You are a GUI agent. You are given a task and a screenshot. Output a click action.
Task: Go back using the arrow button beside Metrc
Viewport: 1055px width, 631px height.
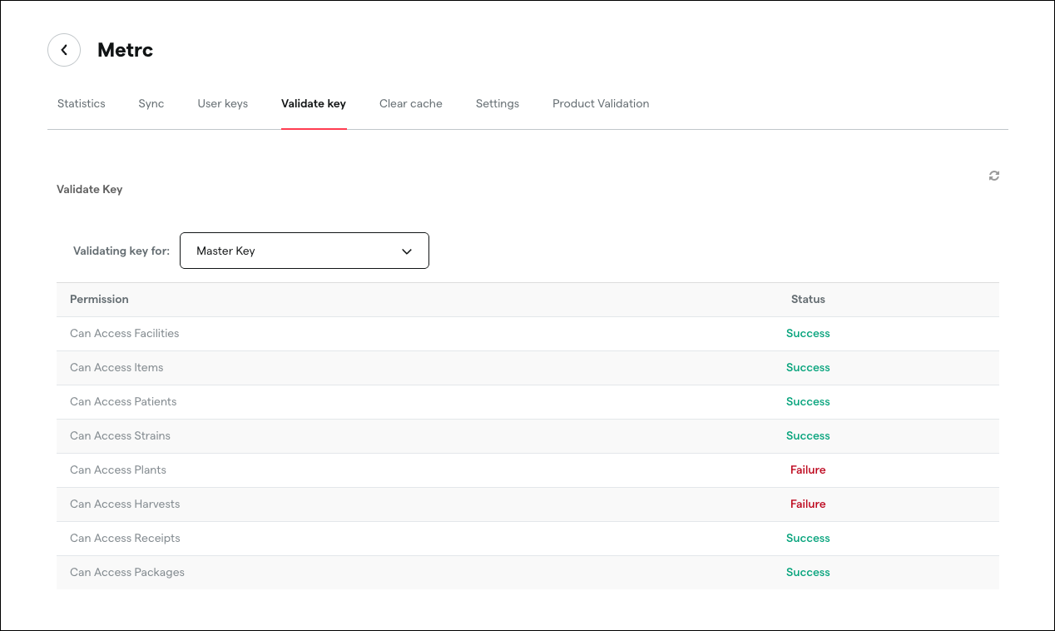(64, 50)
